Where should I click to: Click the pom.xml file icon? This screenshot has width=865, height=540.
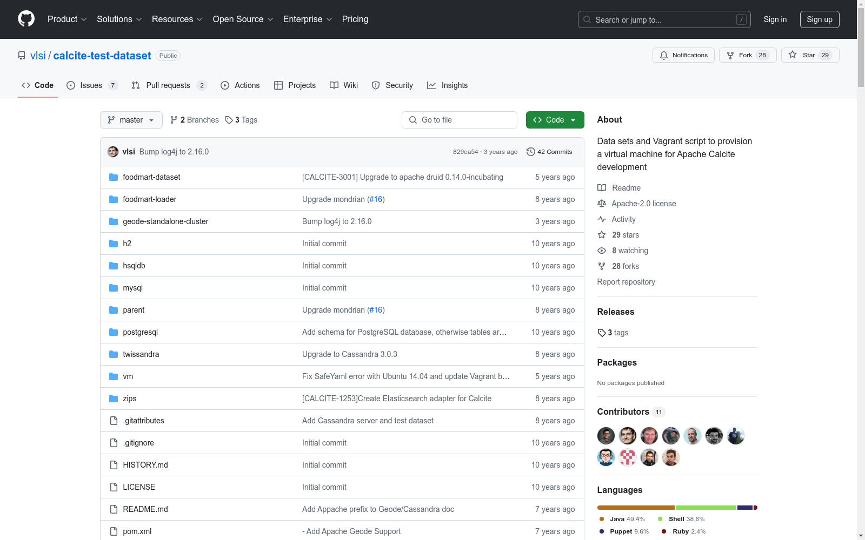point(114,531)
